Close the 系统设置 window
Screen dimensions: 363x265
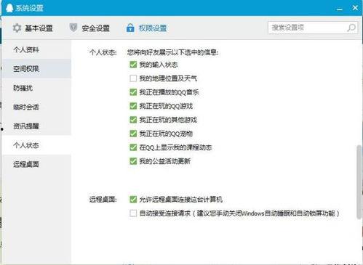(x=355, y=8)
